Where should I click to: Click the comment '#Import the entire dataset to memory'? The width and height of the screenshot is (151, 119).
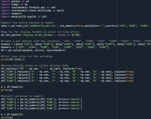(27, 23)
